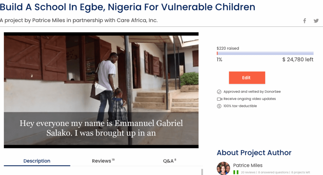323x175 pixels.
Task: Click the 8 projects left link
Action: [301, 172]
